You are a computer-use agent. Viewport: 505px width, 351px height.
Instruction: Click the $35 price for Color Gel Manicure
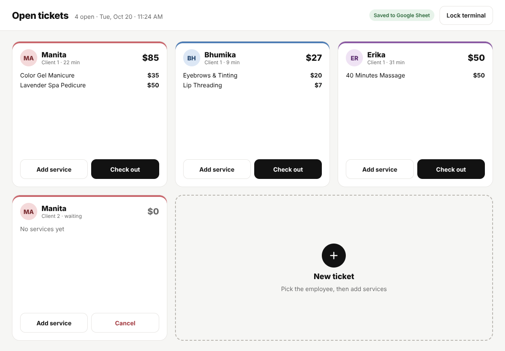coord(153,75)
